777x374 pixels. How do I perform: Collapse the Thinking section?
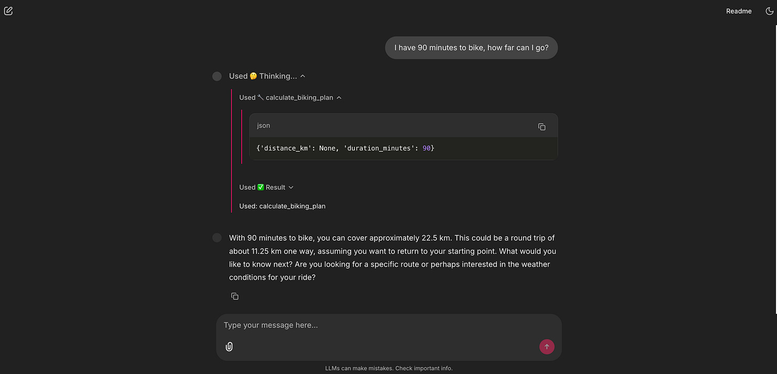pos(303,76)
